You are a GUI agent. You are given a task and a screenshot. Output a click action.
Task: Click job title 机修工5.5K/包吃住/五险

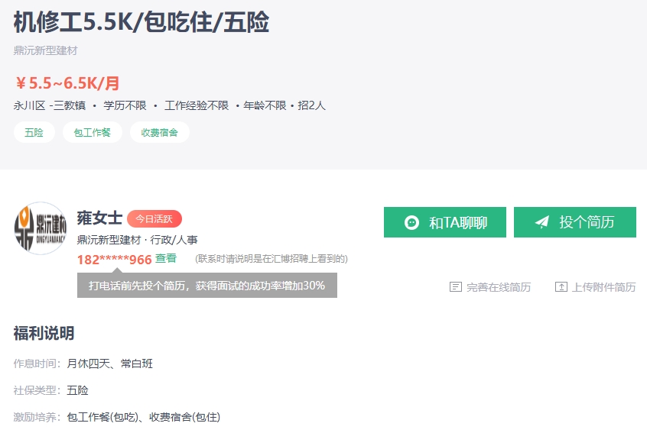click(x=141, y=22)
